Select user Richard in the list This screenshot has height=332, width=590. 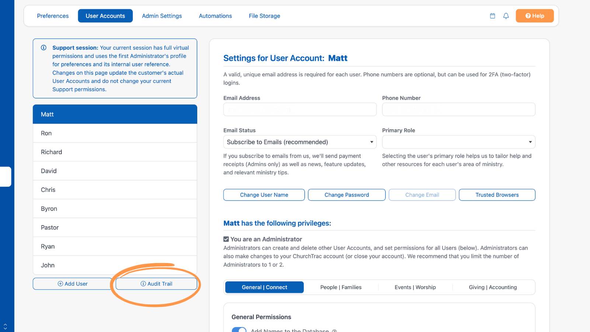tap(115, 152)
